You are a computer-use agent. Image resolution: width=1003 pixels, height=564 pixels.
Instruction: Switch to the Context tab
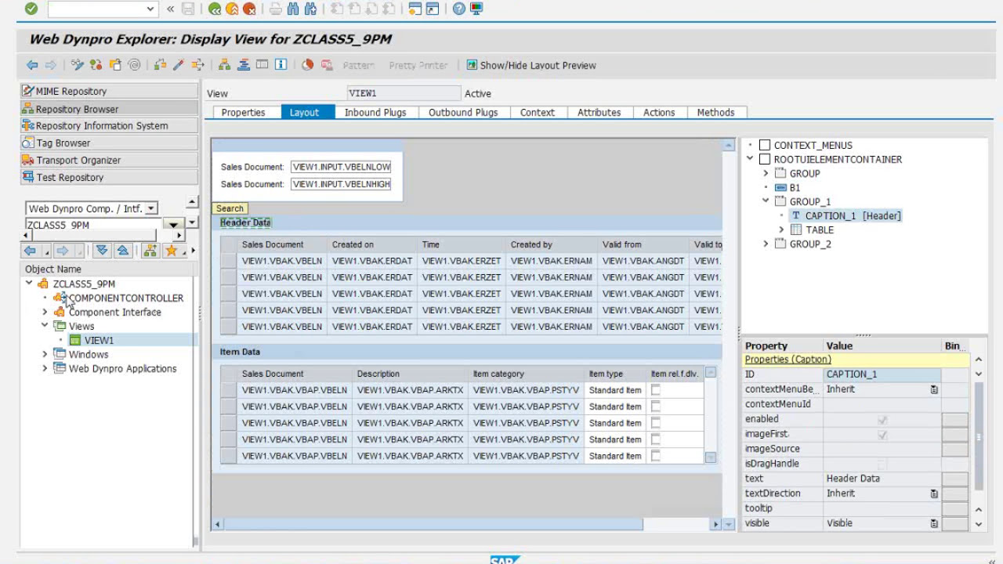click(x=538, y=112)
